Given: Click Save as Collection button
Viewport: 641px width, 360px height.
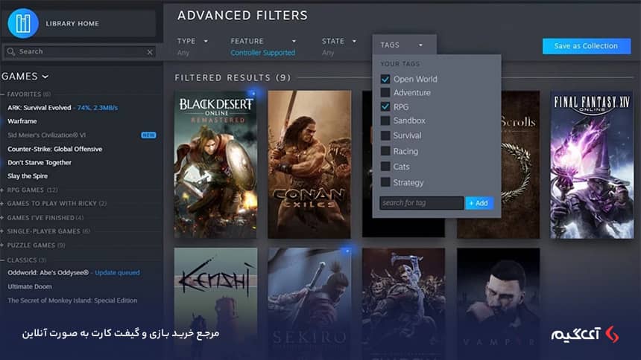Looking at the screenshot, I should [x=587, y=46].
